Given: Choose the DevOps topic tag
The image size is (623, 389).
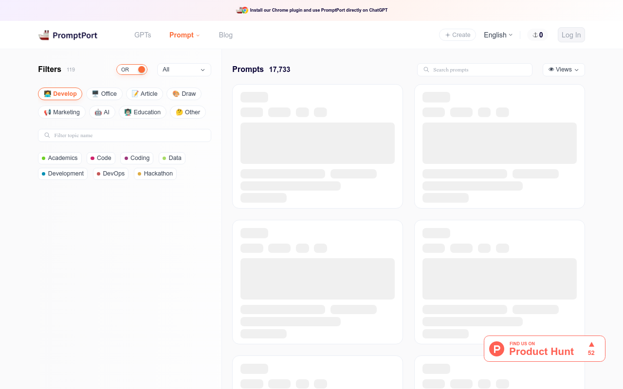Looking at the screenshot, I should (x=110, y=174).
